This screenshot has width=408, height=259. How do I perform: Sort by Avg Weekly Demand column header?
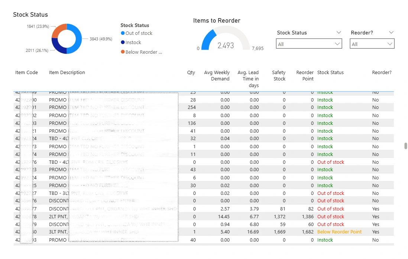pyautogui.click(x=217, y=76)
